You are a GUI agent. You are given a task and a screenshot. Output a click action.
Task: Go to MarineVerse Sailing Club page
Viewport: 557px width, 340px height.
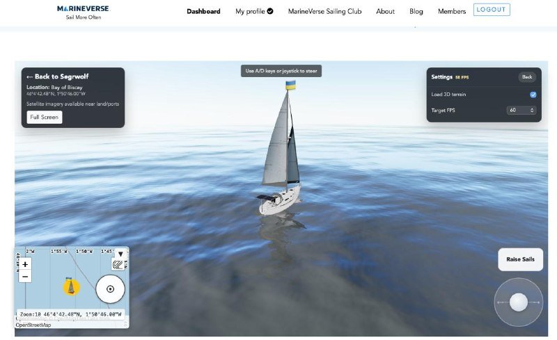point(324,11)
